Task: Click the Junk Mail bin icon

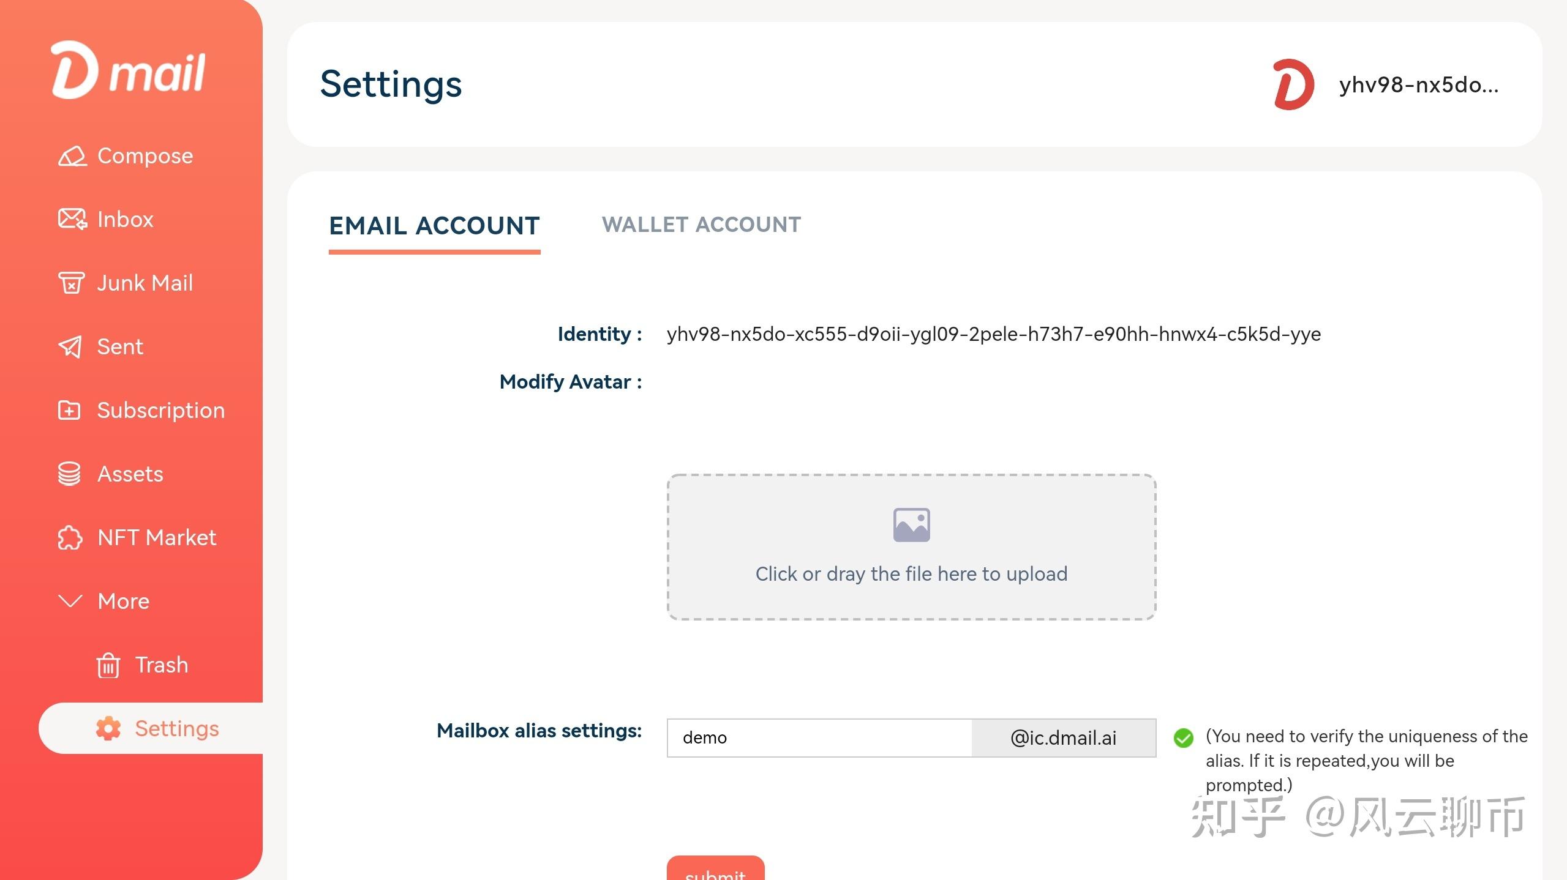Action: (x=71, y=283)
